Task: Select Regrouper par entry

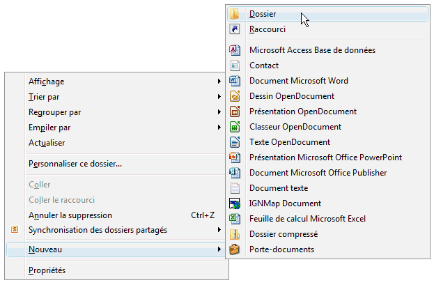Action: point(116,112)
